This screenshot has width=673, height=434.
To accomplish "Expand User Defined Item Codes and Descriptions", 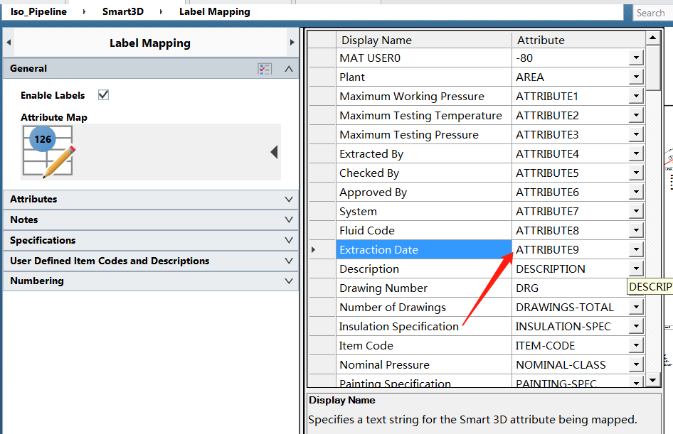I will pyautogui.click(x=289, y=261).
